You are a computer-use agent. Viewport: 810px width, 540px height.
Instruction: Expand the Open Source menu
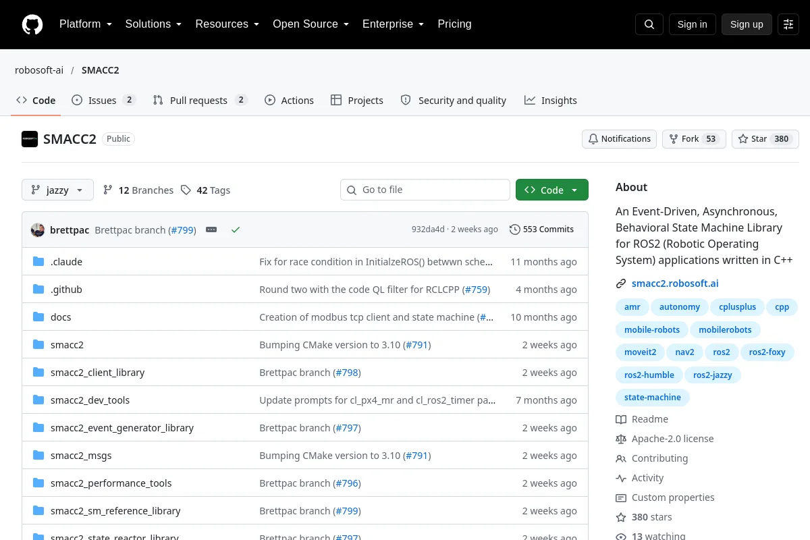(x=310, y=24)
